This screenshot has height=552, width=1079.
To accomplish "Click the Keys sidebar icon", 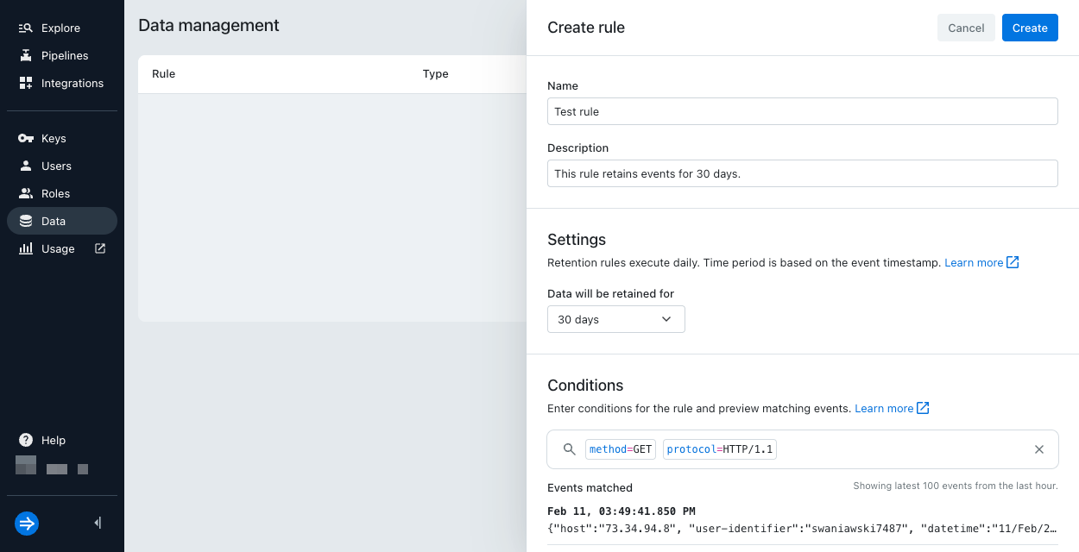I will [23, 138].
